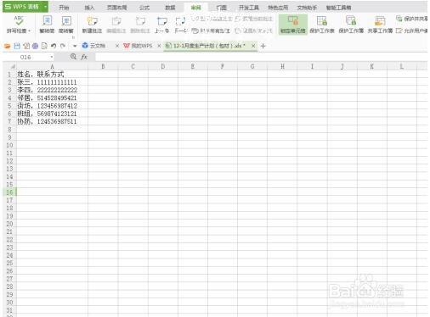Click cell starting with 邻居
Image resolution: width=430 pixels, height=317 pixels.
pyautogui.click(x=52, y=98)
